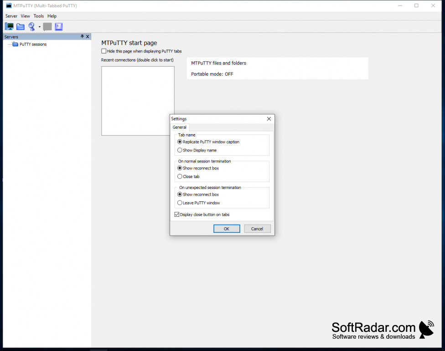Minimize the MTPuTTY window
Image resolution: width=445 pixels, height=351 pixels.
400,5
